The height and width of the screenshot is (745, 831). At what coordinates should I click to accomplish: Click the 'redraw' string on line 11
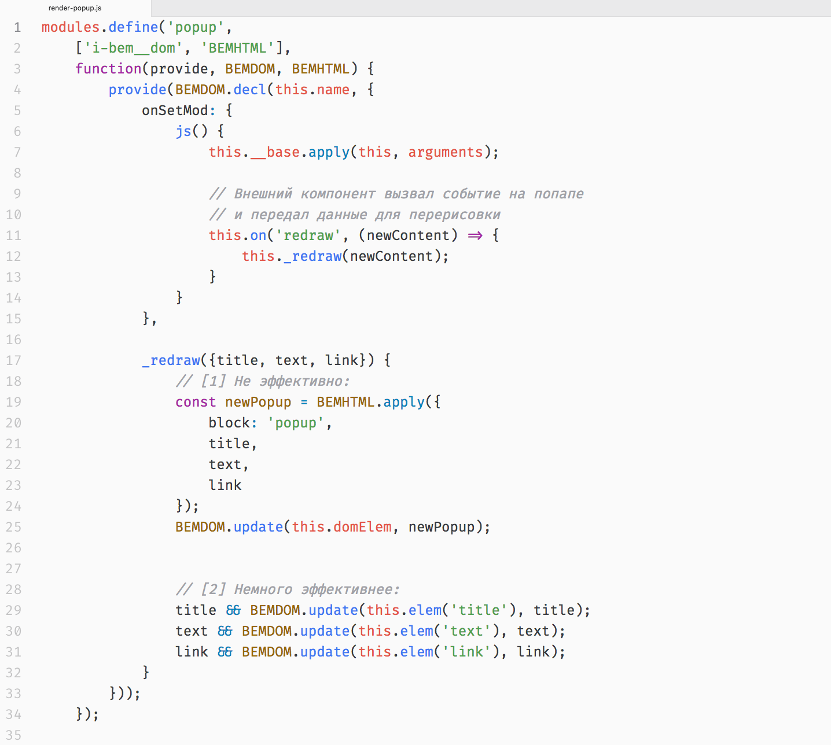pyautogui.click(x=308, y=235)
